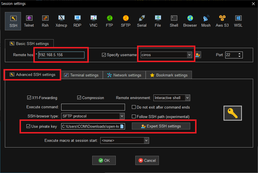Enable Follow SSH path (experimental)
Viewport: 258px width, 173px height.
tap(134, 117)
